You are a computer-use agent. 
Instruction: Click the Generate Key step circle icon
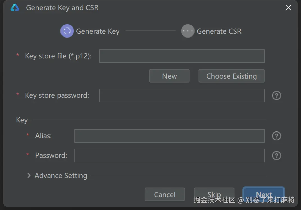point(67,31)
